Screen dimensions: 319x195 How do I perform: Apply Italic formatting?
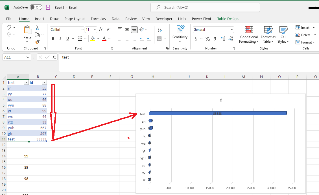[x=60, y=38]
